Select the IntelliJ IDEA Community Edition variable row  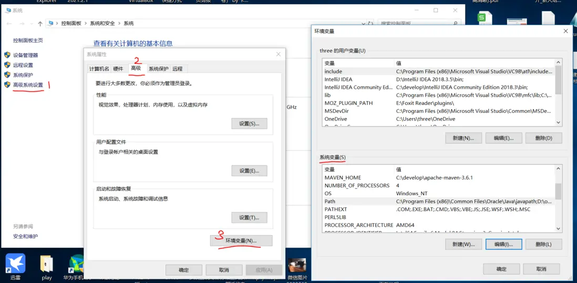point(439,87)
